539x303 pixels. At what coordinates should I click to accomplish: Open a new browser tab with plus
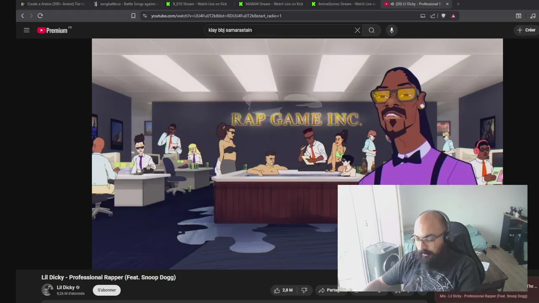(458, 4)
